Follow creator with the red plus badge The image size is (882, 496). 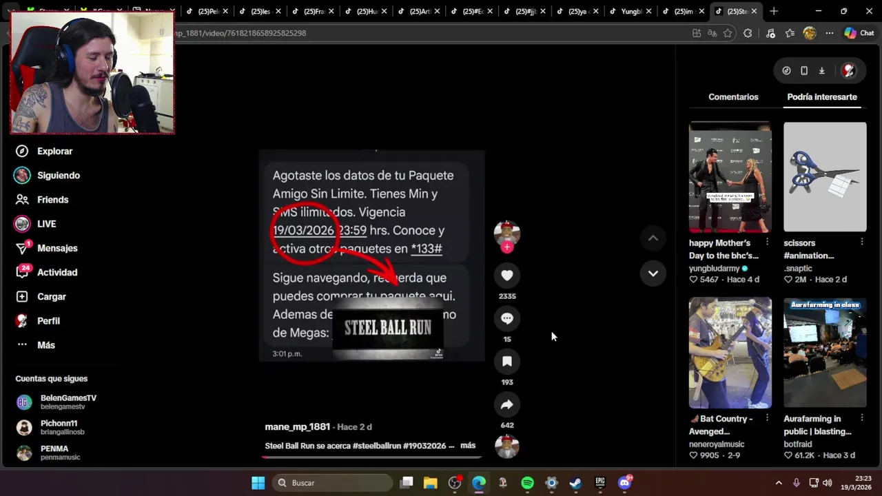coord(507,247)
